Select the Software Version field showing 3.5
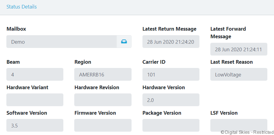 (35, 125)
